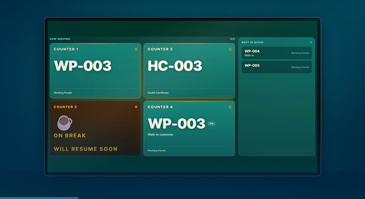Screen dimensions: 365x199
Task: Select the WP-004 queue entry
Action: coord(277,53)
